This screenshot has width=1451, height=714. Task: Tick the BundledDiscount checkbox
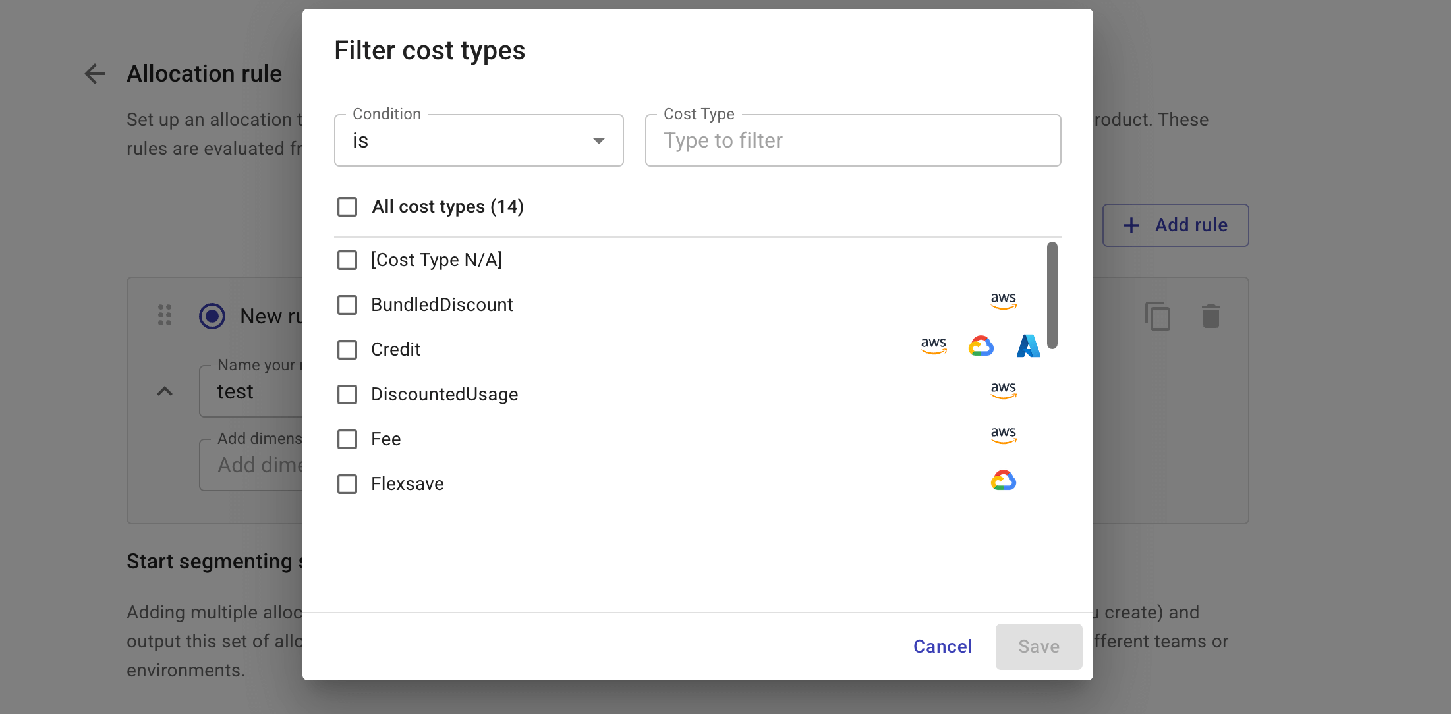(x=347, y=305)
